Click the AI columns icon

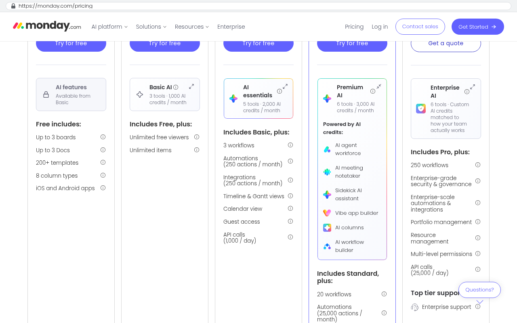tap(327, 228)
